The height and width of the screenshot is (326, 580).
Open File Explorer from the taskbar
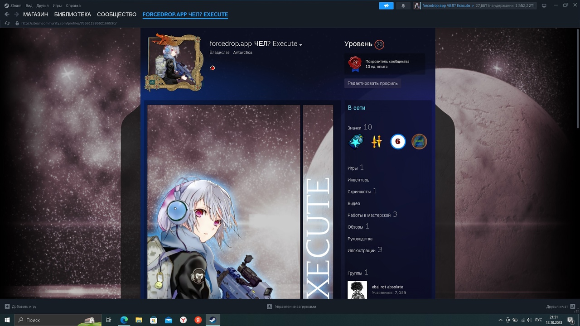pos(139,320)
